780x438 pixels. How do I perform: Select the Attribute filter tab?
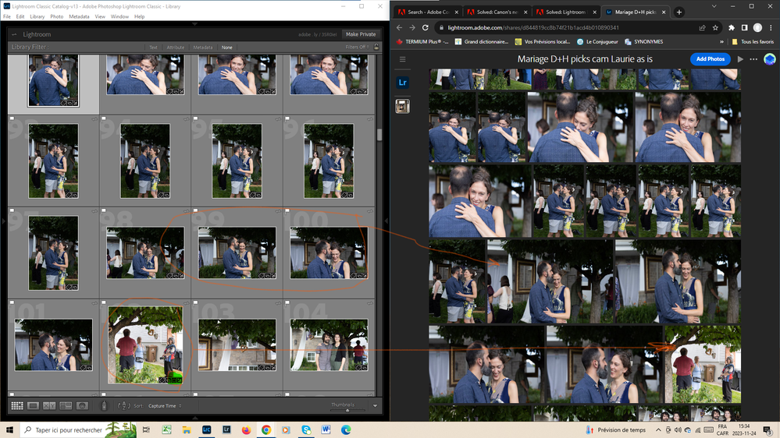coord(176,48)
